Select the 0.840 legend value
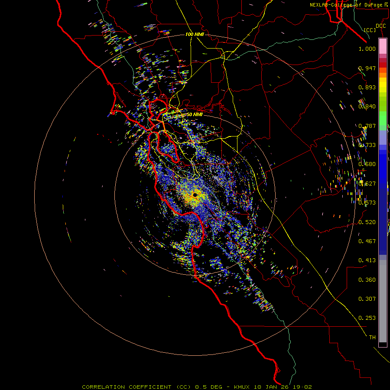 pyautogui.click(x=367, y=107)
